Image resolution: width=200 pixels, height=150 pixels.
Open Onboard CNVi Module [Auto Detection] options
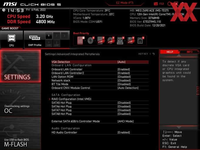(128, 88)
